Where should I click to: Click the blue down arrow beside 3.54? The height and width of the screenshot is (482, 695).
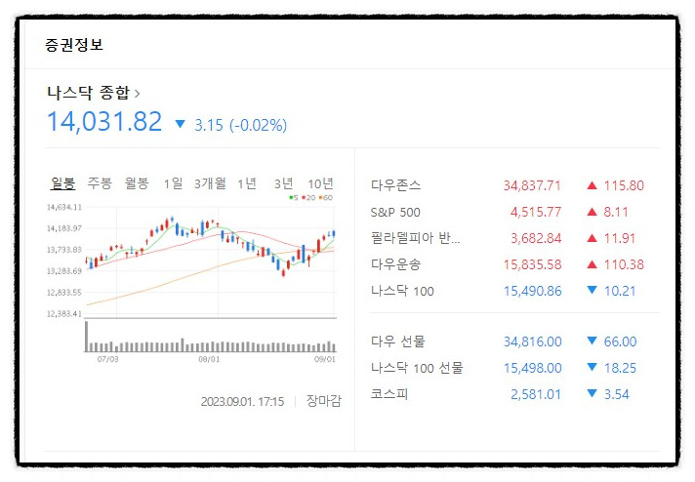click(x=592, y=393)
